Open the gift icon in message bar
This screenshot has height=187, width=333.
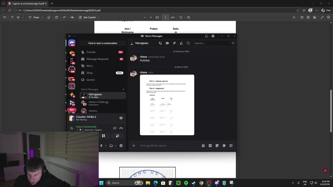click(203, 146)
